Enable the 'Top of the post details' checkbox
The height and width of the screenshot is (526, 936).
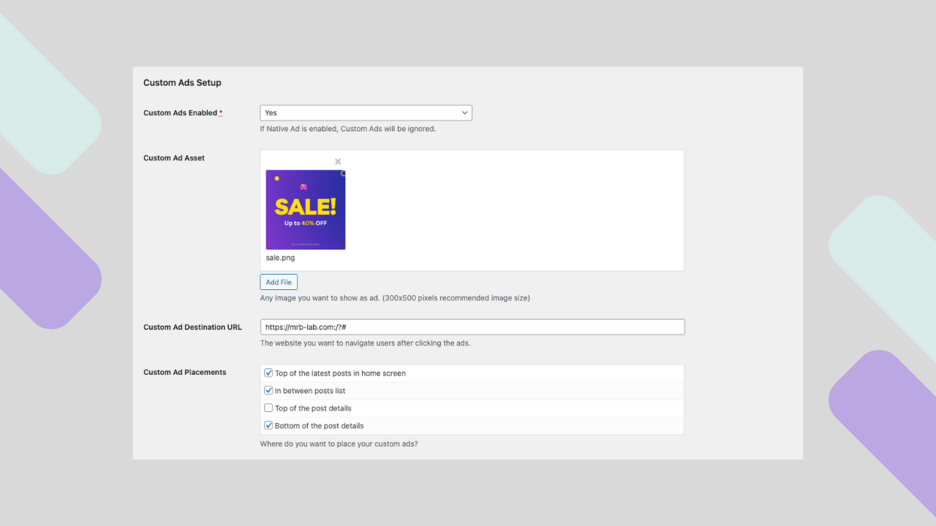pyautogui.click(x=268, y=408)
